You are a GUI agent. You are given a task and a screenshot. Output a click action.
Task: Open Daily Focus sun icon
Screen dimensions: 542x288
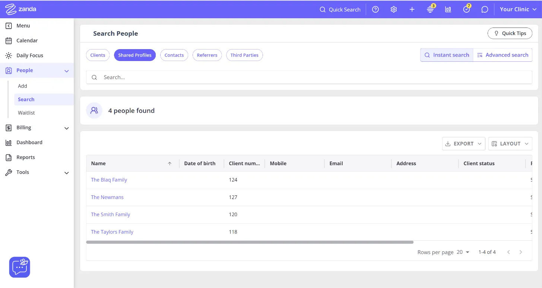click(9, 55)
